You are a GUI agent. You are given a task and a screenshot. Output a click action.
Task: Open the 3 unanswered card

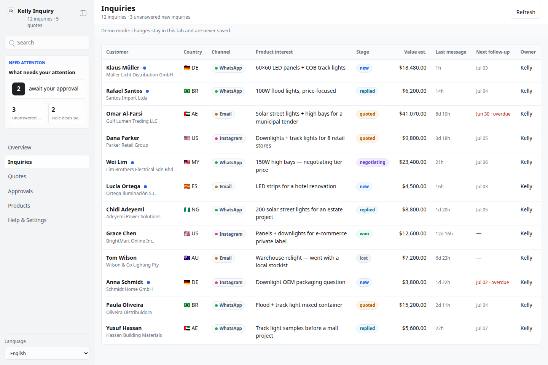[27, 113]
